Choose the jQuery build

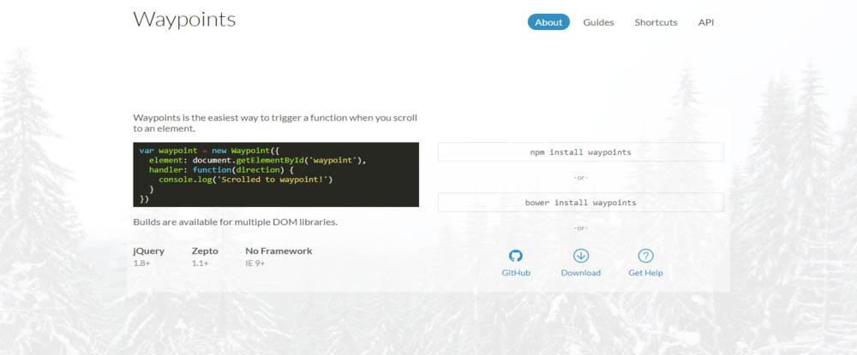pos(148,251)
